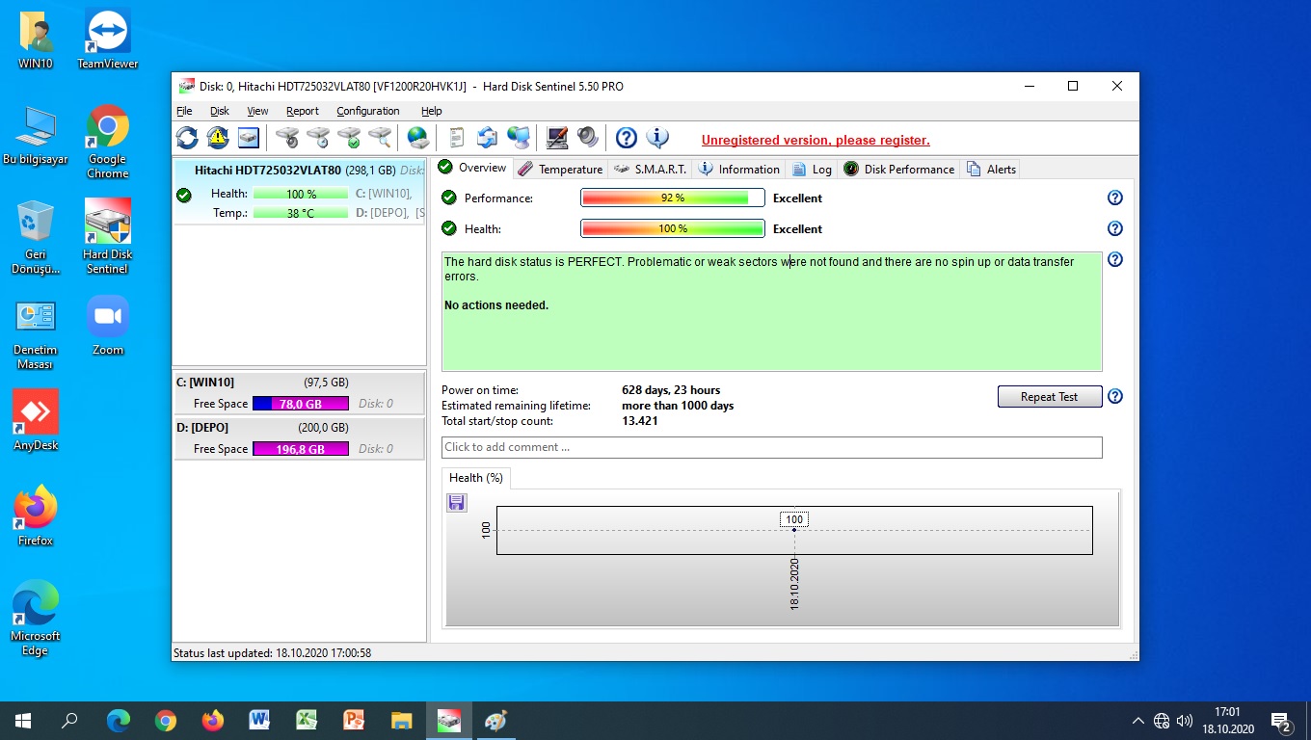Image resolution: width=1311 pixels, height=740 pixels.
Task: Open the notepad report icon in toolbar
Action: 456,138
